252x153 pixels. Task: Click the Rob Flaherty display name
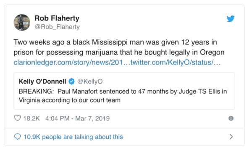pos(57,18)
